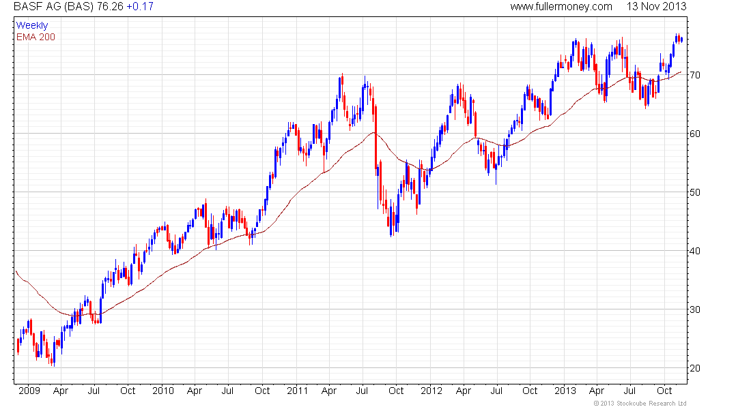Image resolution: width=751 pixels, height=409 pixels.
Task: Click the 2013 year label on time axis
Action: (x=565, y=391)
